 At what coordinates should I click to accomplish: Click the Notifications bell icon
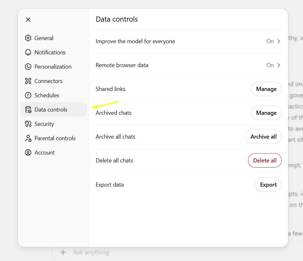tap(28, 52)
